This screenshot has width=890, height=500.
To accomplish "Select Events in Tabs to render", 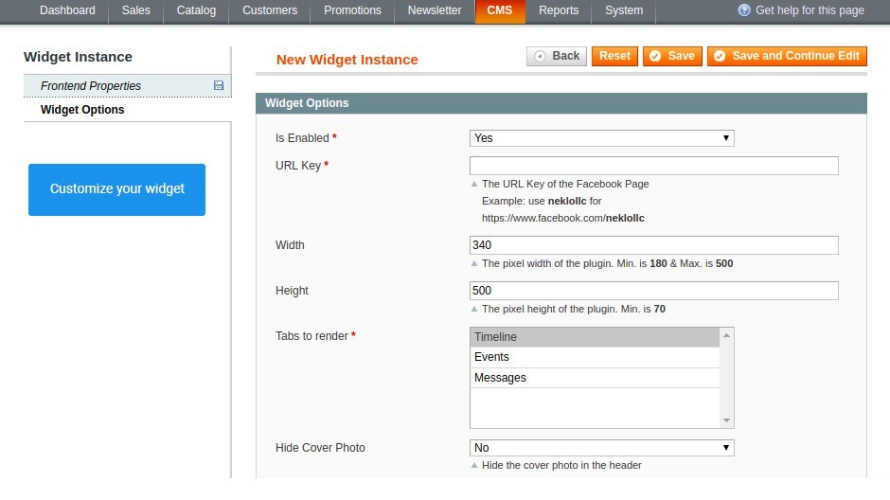I will point(595,357).
